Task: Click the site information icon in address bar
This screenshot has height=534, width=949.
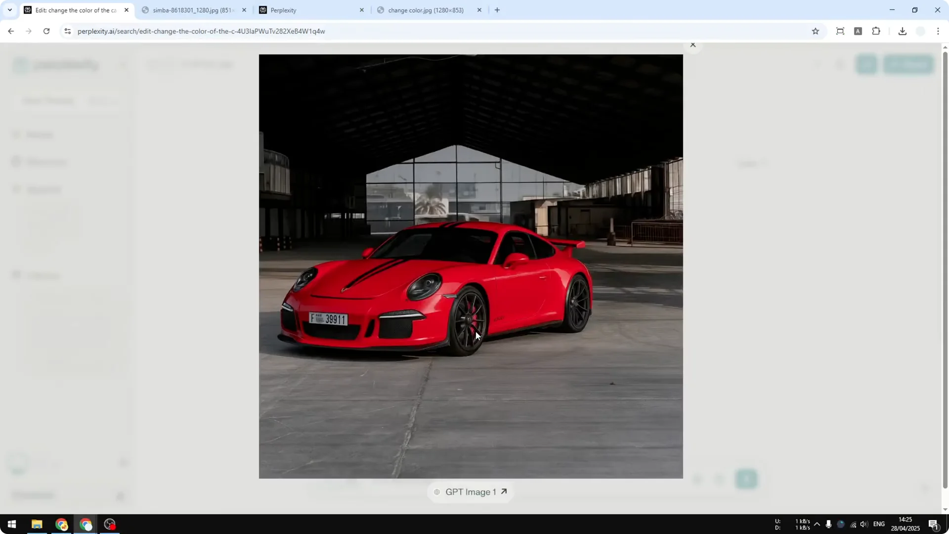Action: point(67,31)
